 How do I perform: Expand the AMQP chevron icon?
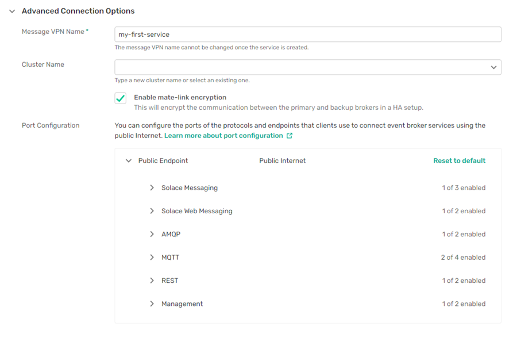tap(152, 234)
